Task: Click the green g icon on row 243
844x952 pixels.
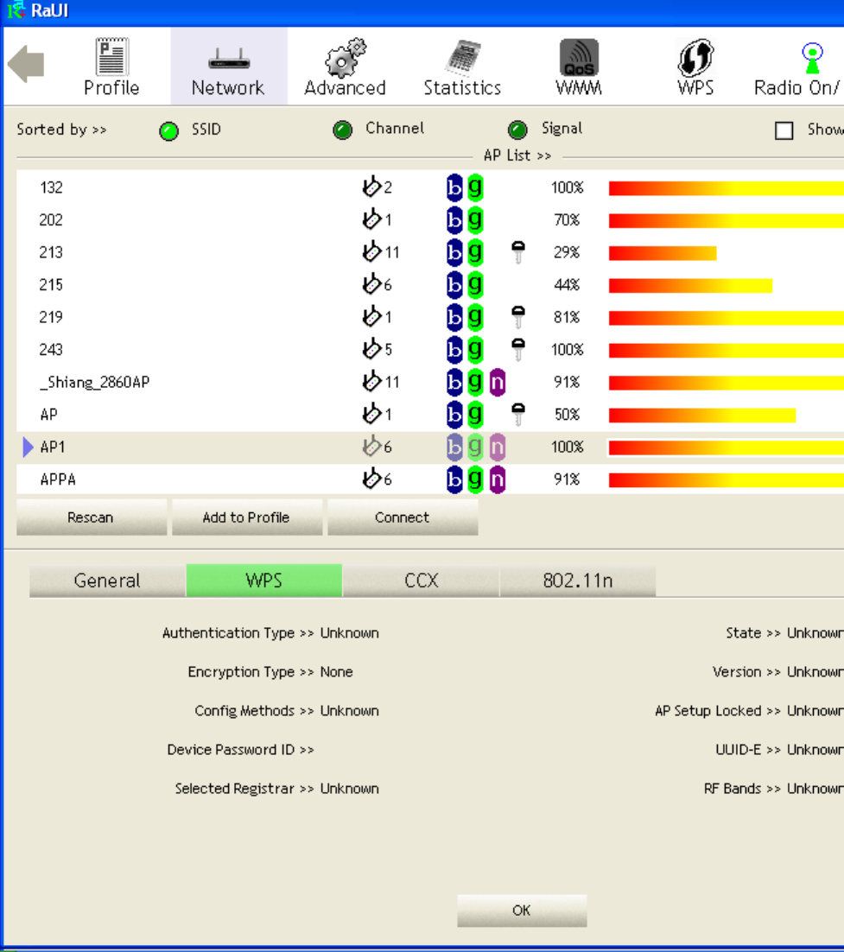Action: pos(475,349)
